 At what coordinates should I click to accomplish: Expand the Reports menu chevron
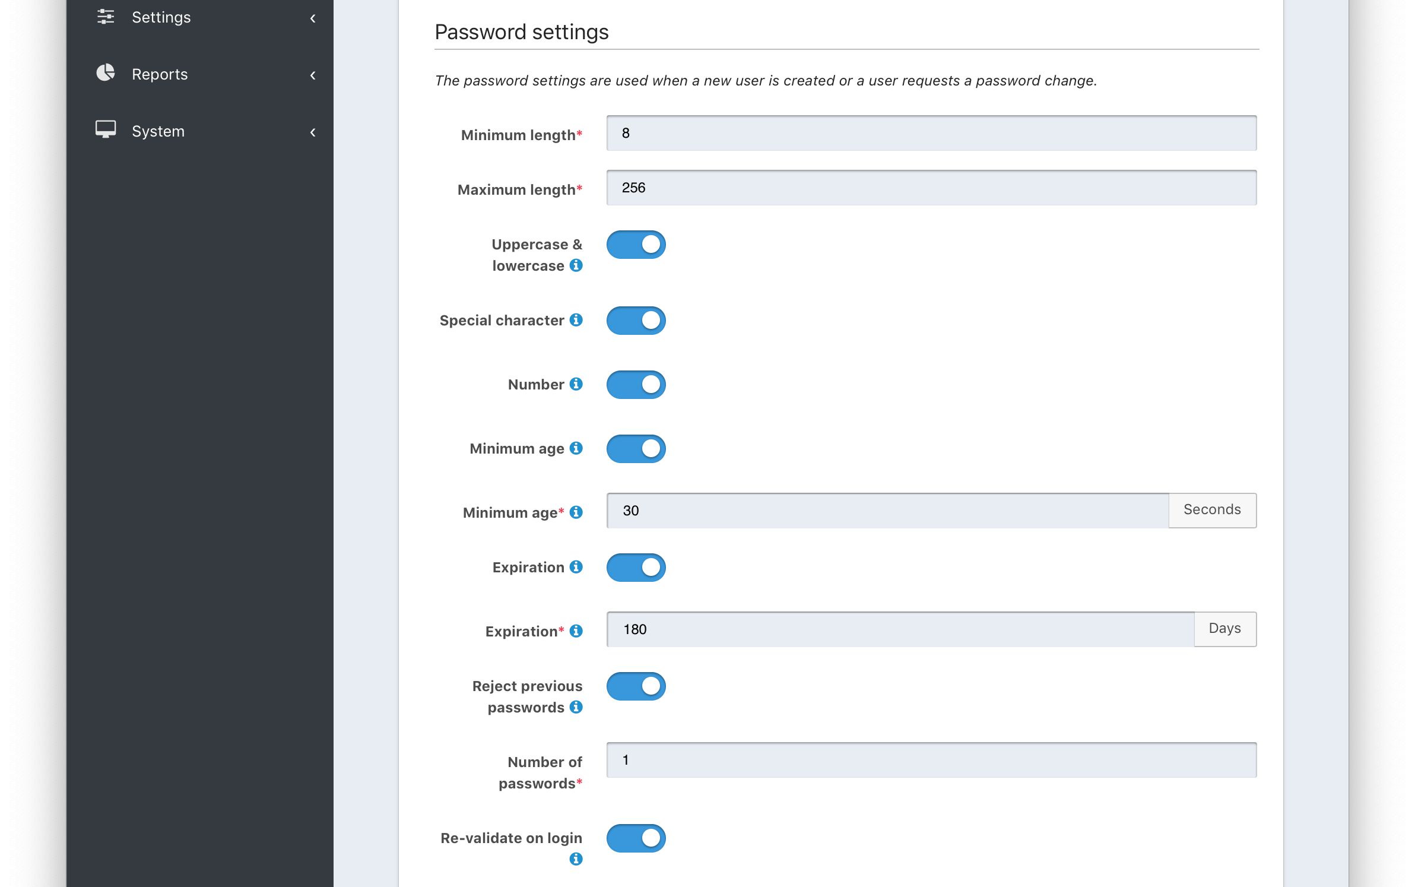[x=313, y=75]
